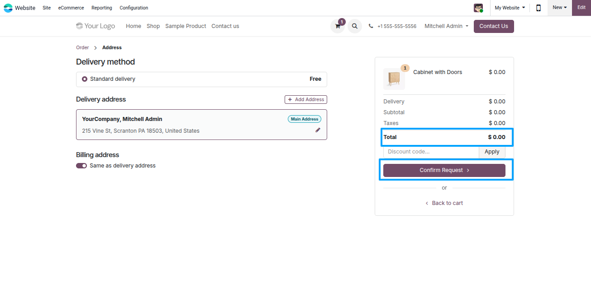Expand the My Website dropdown
Image resolution: width=591 pixels, height=293 pixels.
point(510,8)
